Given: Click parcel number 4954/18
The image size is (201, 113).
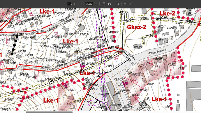Looking at the screenshot, I should pos(103,94).
